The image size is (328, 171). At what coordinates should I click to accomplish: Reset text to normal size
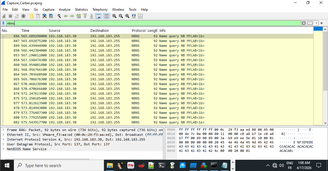point(127,16)
